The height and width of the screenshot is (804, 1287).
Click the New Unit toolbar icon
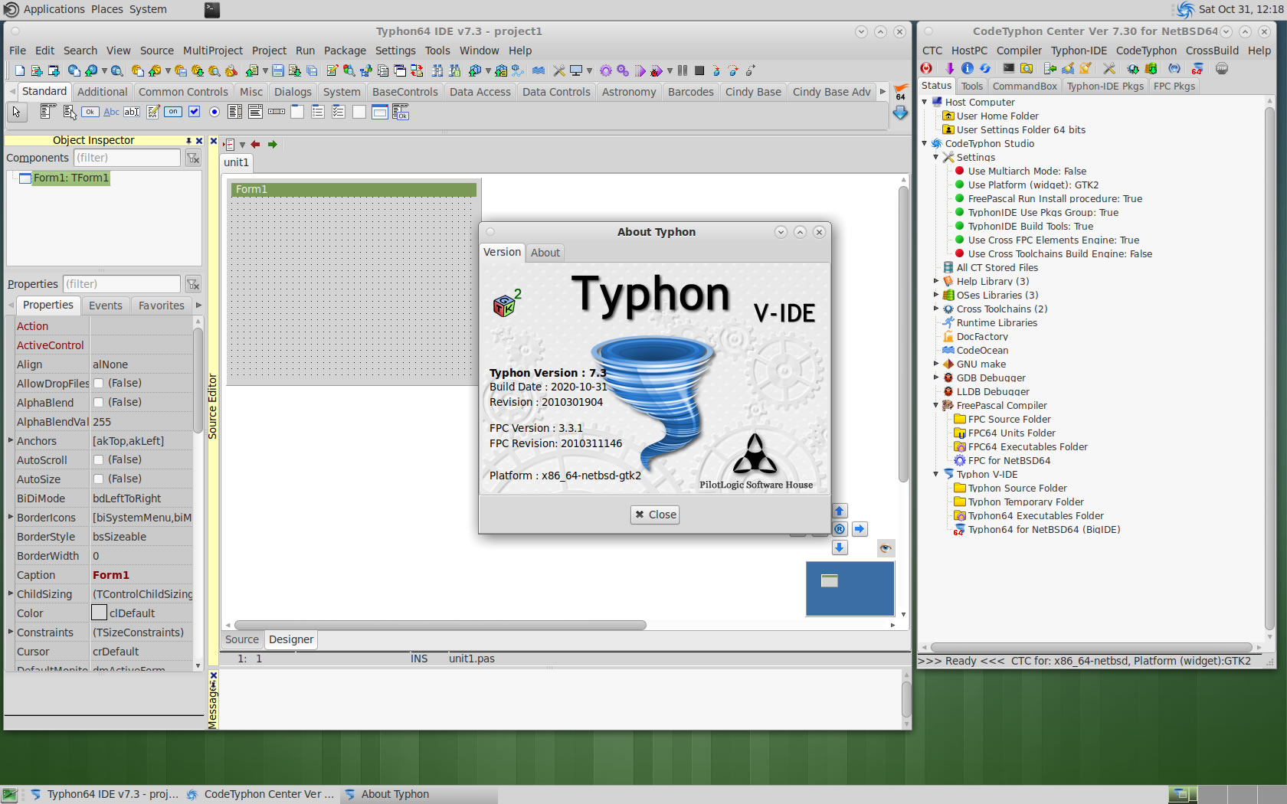click(36, 70)
